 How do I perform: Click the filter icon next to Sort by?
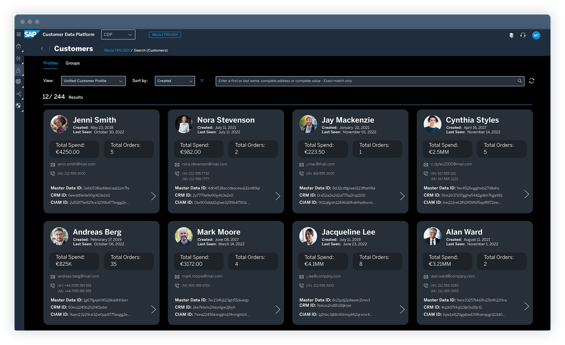pyautogui.click(x=202, y=81)
